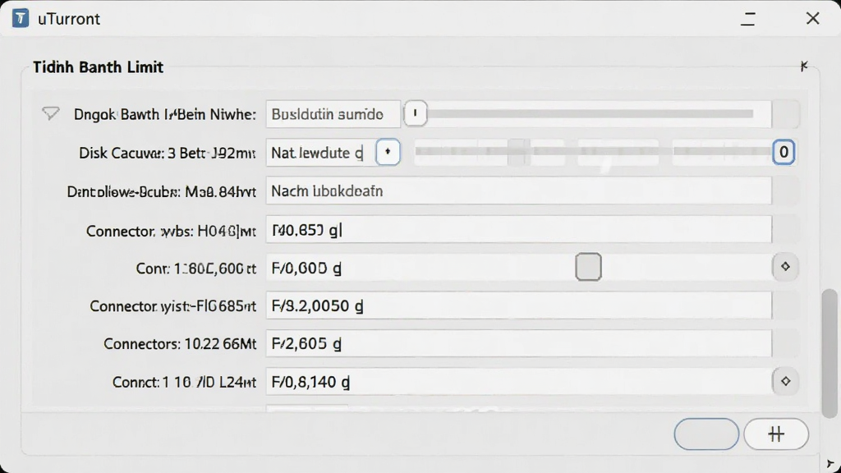Click the F/0,60D value field
The height and width of the screenshot is (473, 841).
pyautogui.click(x=519, y=268)
